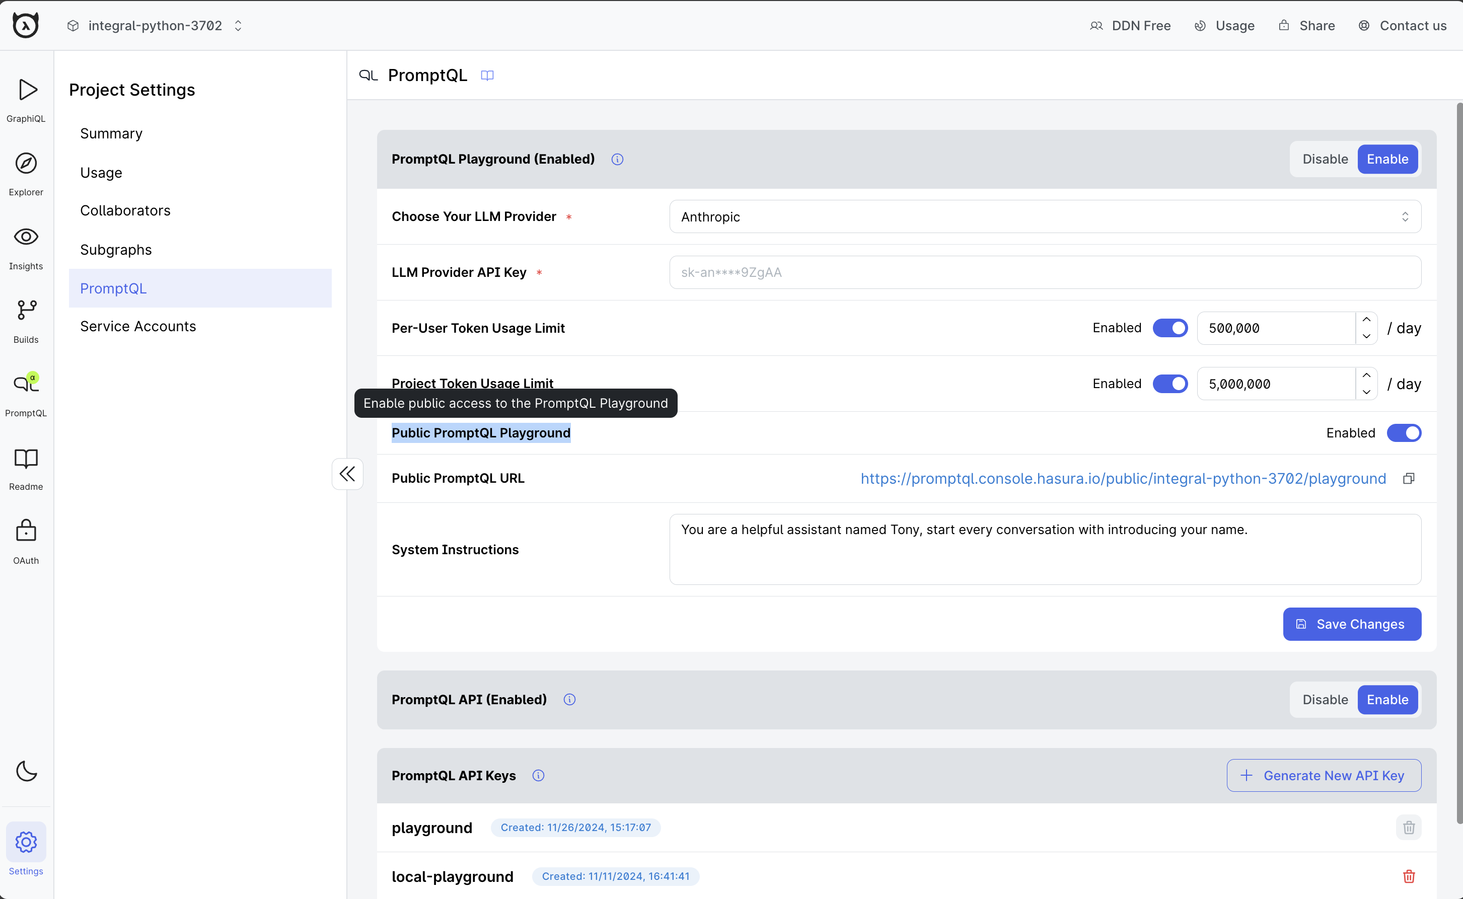Navigate to Subgraphs settings

click(115, 249)
